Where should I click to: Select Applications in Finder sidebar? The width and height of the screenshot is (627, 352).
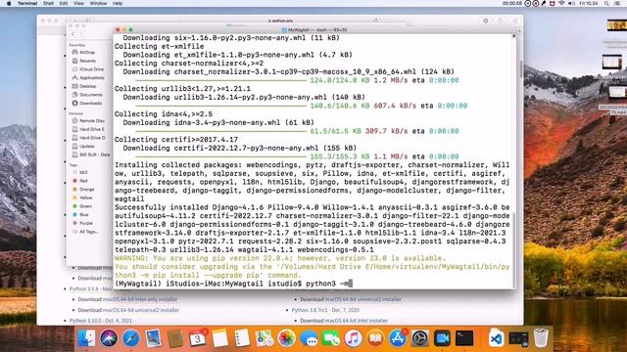point(91,78)
